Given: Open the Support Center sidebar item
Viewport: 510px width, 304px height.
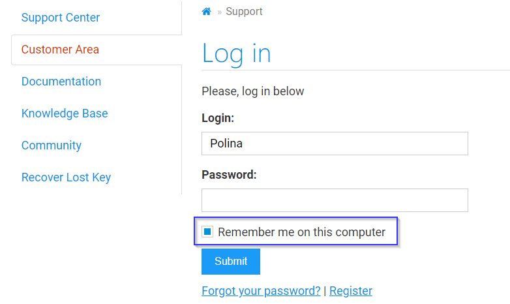Looking at the screenshot, I should pyautogui.click(x=61, y=18).
